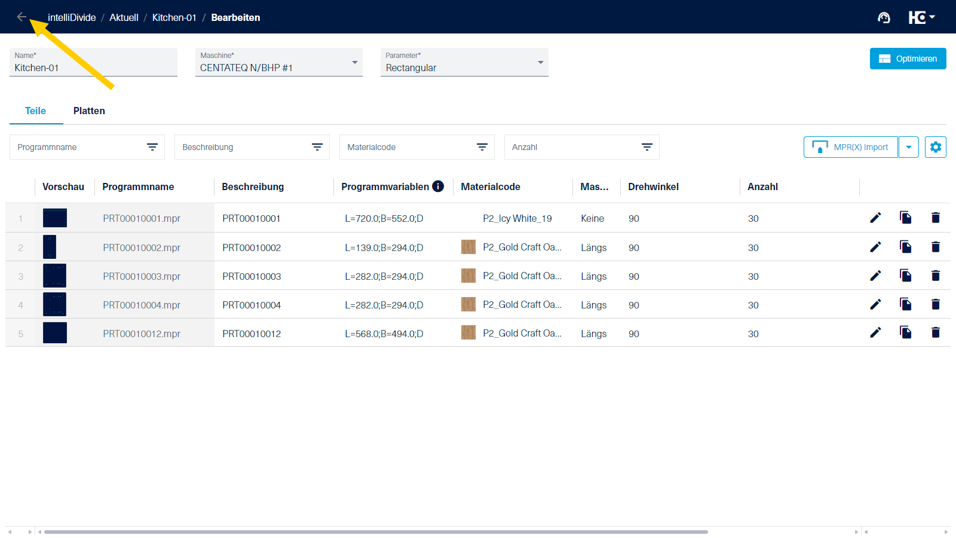
Task: Expand the Parameter Rectangular dropdown
Action: click(540, 63)
